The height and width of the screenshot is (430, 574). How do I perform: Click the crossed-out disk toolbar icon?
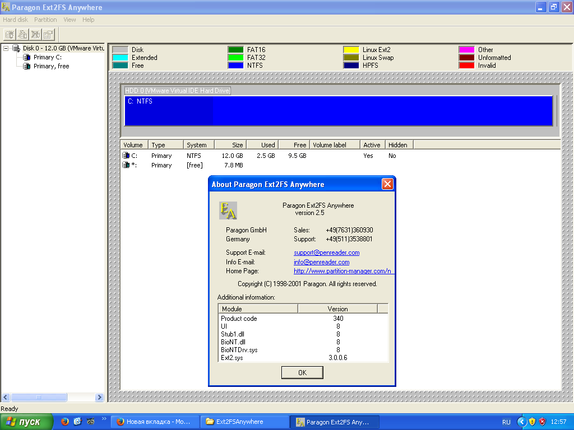click(x=36, y=34)
